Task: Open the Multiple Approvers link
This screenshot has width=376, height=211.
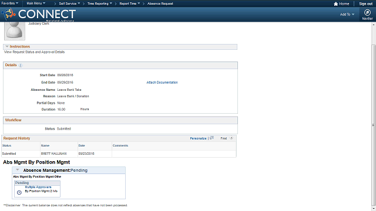Action: [x=38, y=187]
